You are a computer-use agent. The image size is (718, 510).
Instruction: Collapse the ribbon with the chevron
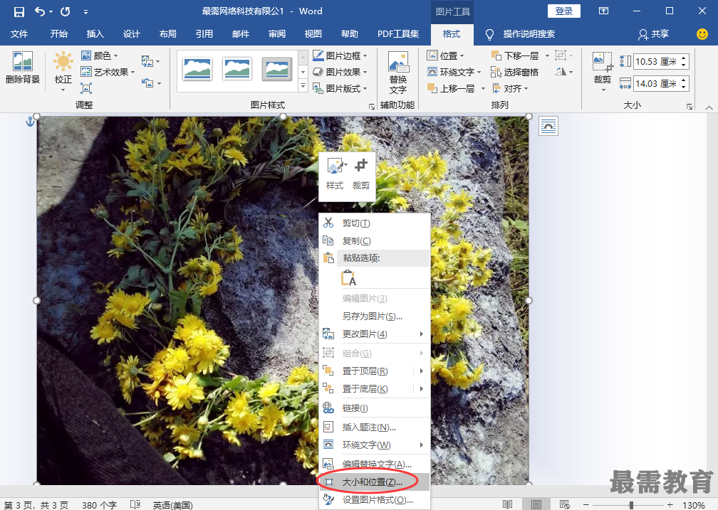709,107
